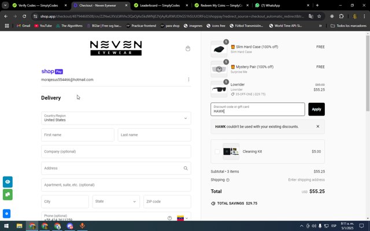The width and height of the screenshot is (370, 231).
Task: Dismiss the HAWK discount error message
Action: [318, 126]
